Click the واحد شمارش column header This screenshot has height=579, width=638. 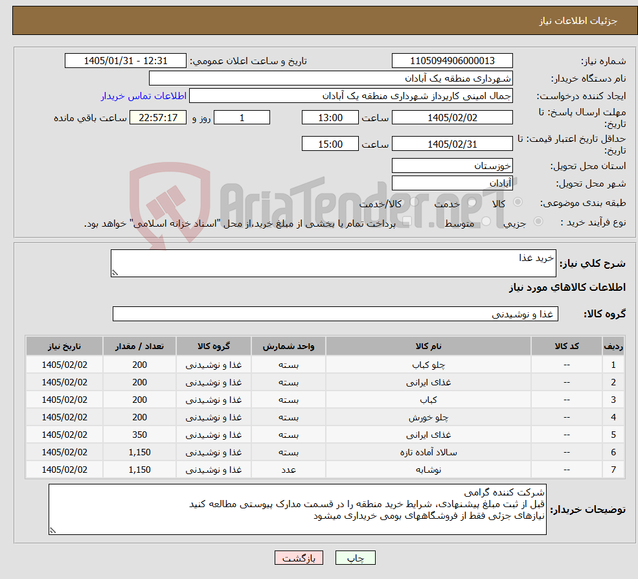[x=288, y=346]
